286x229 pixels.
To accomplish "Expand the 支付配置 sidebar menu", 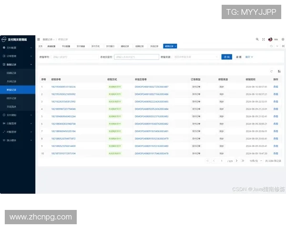I will point(17,48).
